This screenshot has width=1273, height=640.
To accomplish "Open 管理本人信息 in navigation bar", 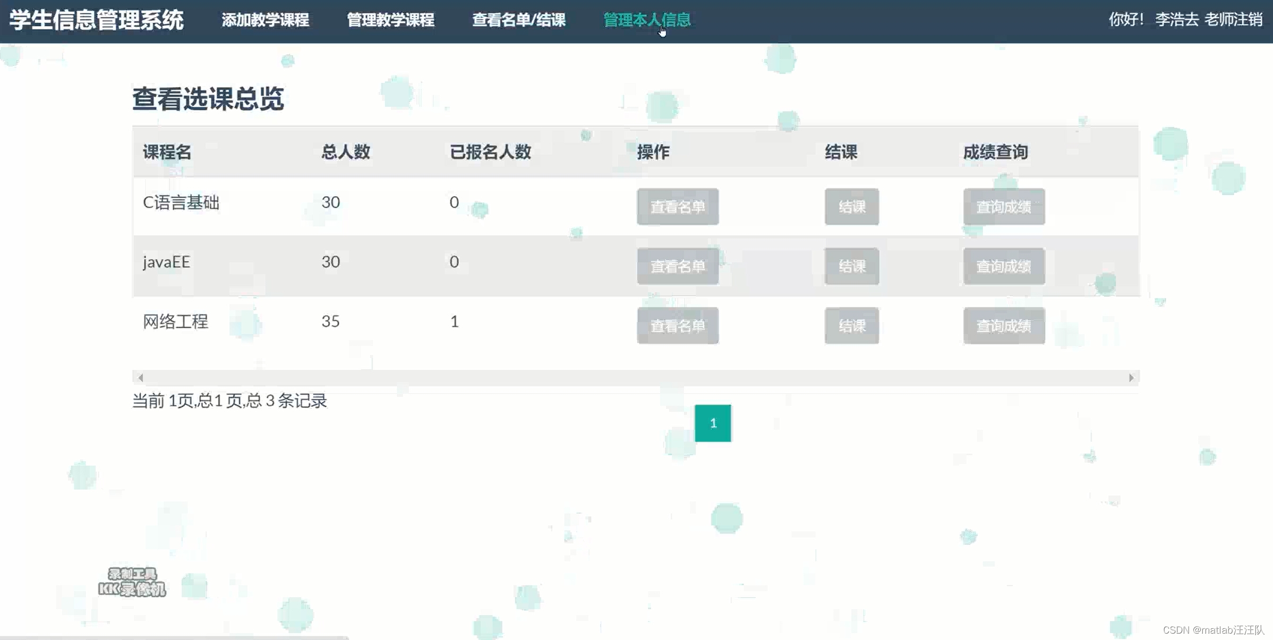I will [x=646, y=20].
